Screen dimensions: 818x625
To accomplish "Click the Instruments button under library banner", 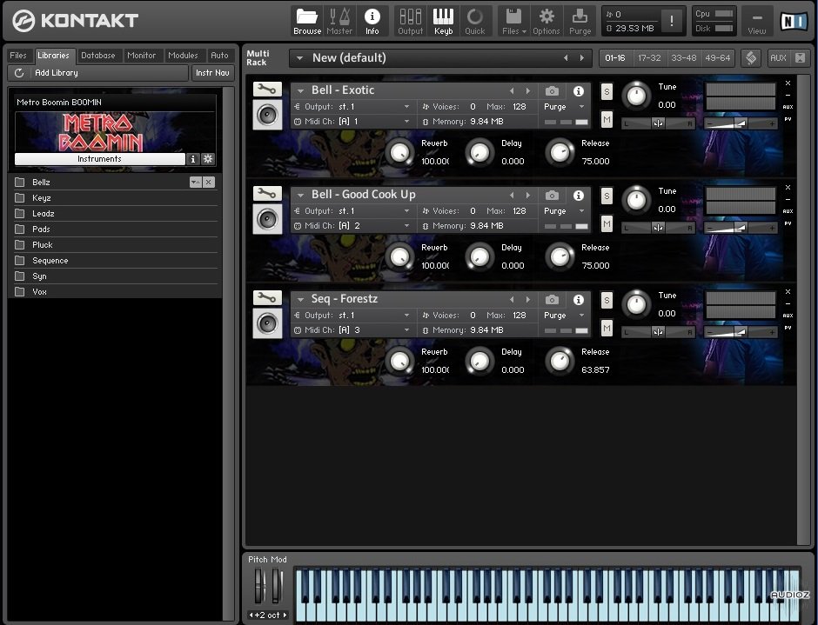I will click(x=99, y=159).
